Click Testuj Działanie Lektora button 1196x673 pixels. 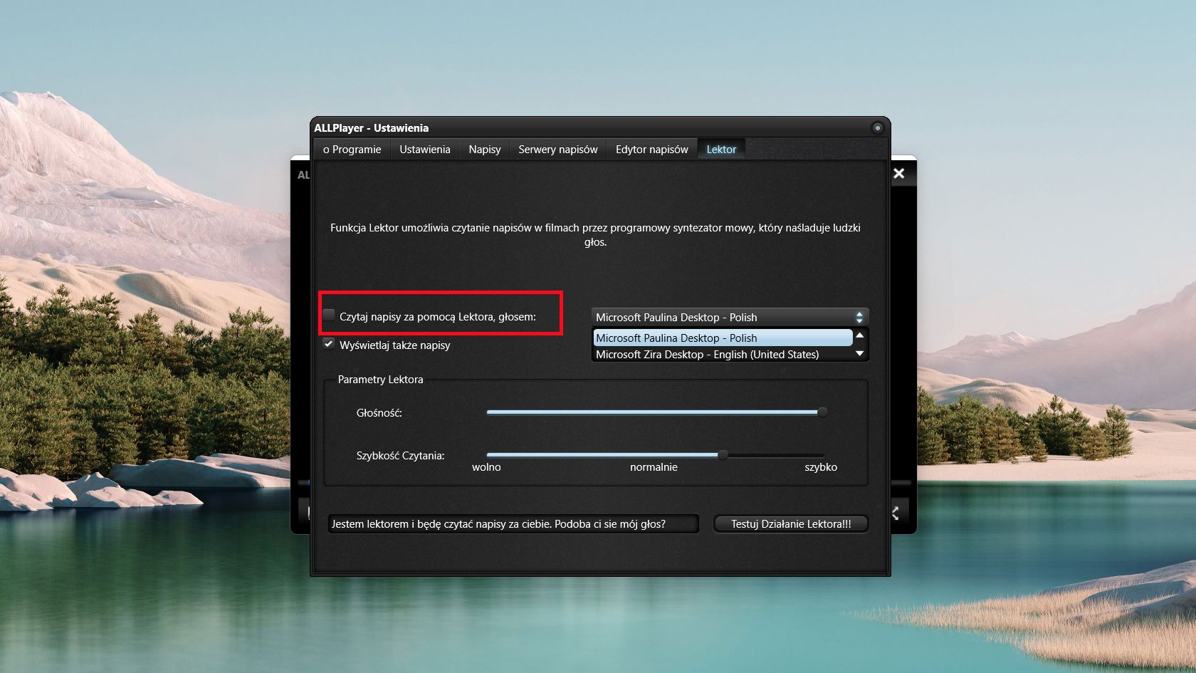pyautogui.click(x=791, y=524)
